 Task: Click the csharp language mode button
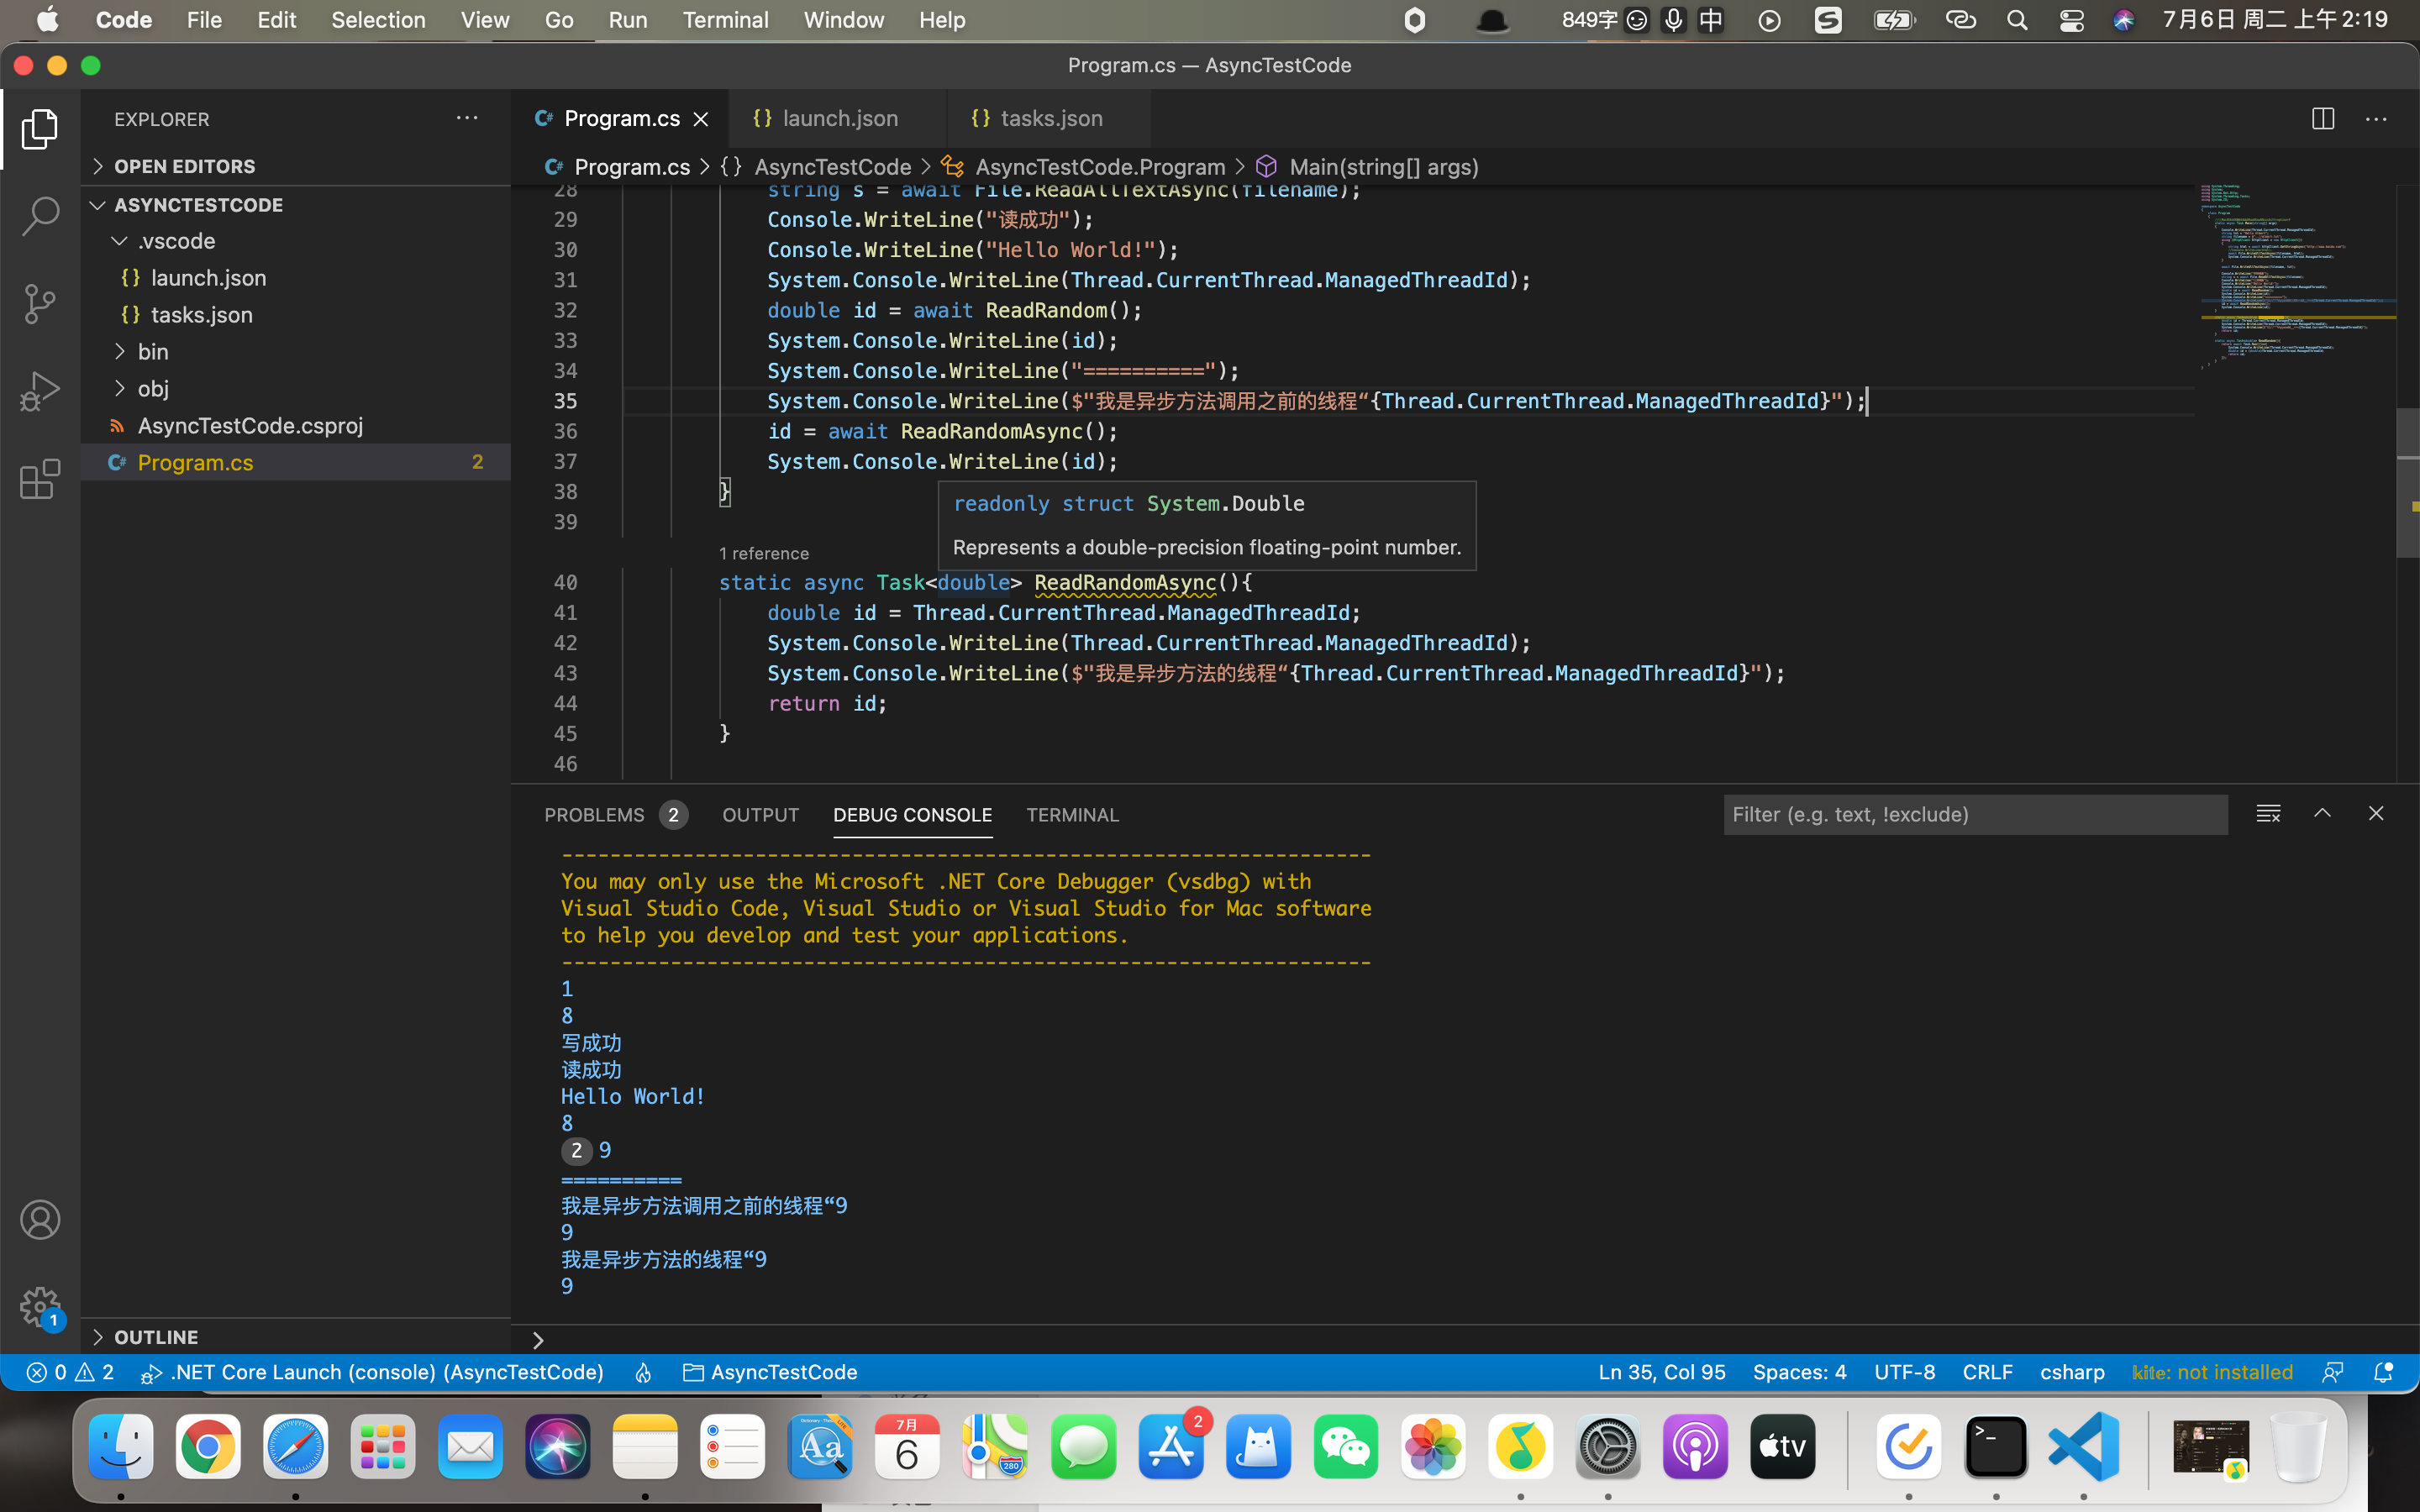(x=2071, y=1372)
